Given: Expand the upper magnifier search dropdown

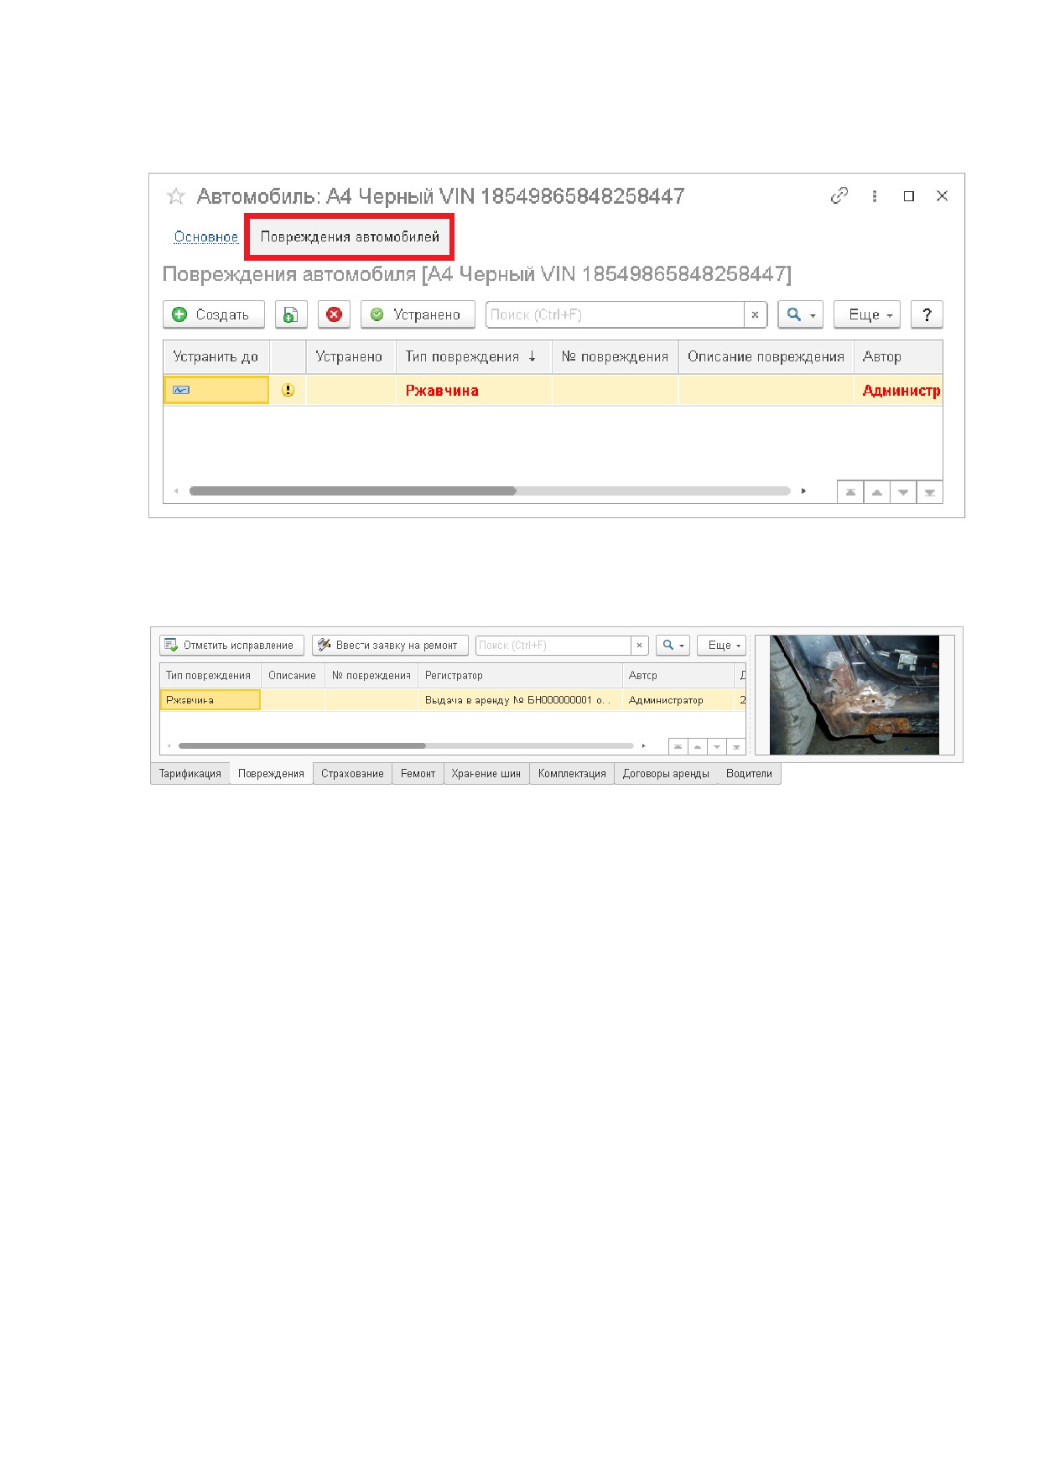Looking at the screenshot, I should pyautogui.click(x=801, y=314).
